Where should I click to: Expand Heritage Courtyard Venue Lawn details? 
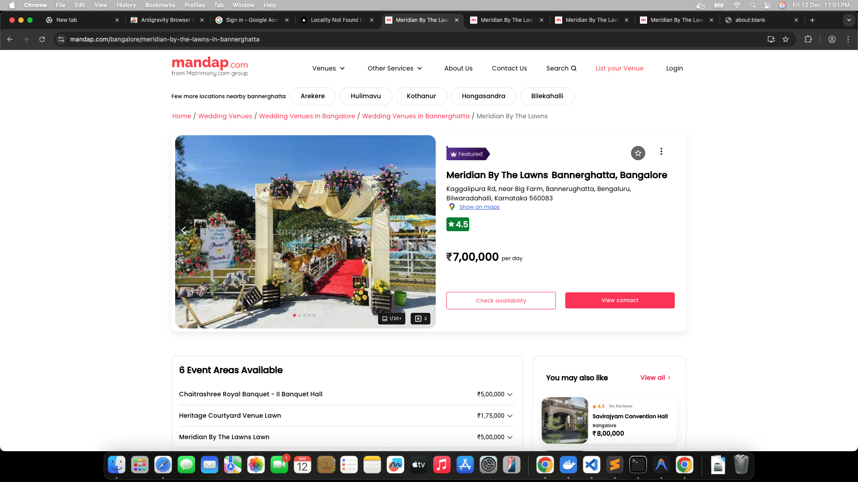pos(510,416)
